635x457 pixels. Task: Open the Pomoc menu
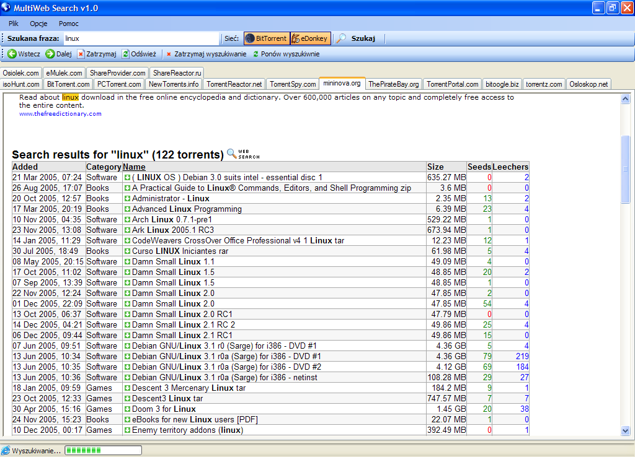tap(68, 24)
